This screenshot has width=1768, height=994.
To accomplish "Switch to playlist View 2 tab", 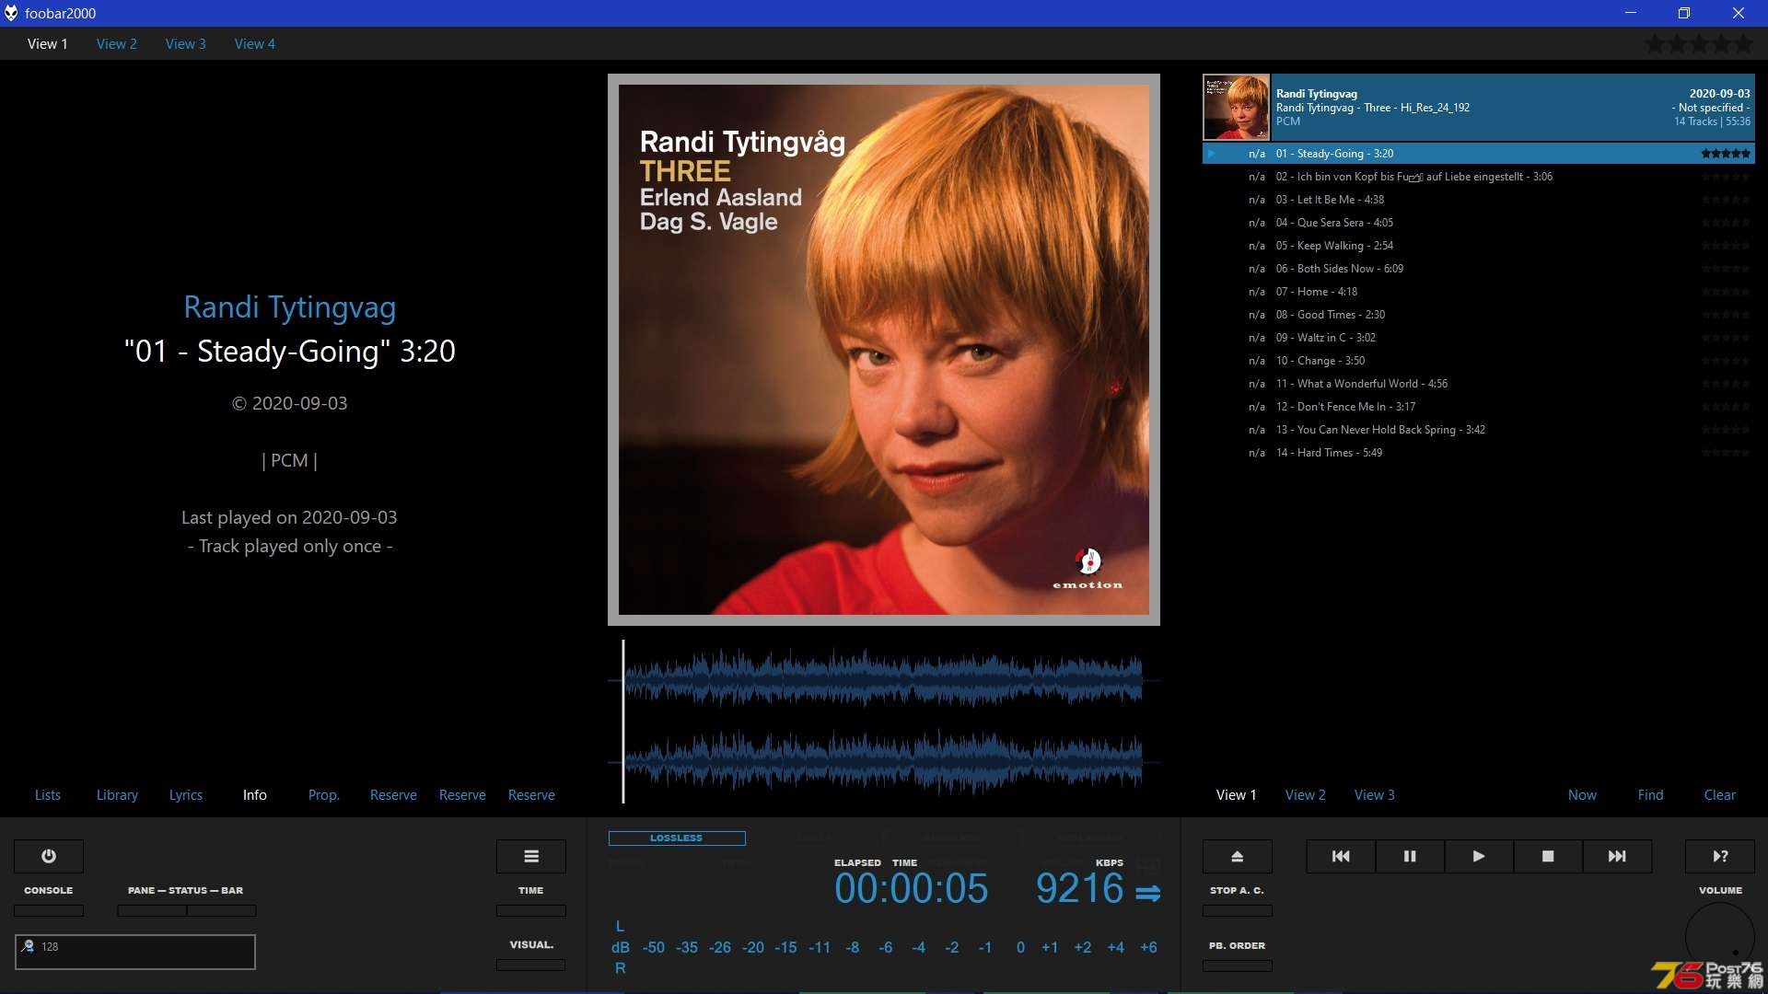I will coord(1306,794).
